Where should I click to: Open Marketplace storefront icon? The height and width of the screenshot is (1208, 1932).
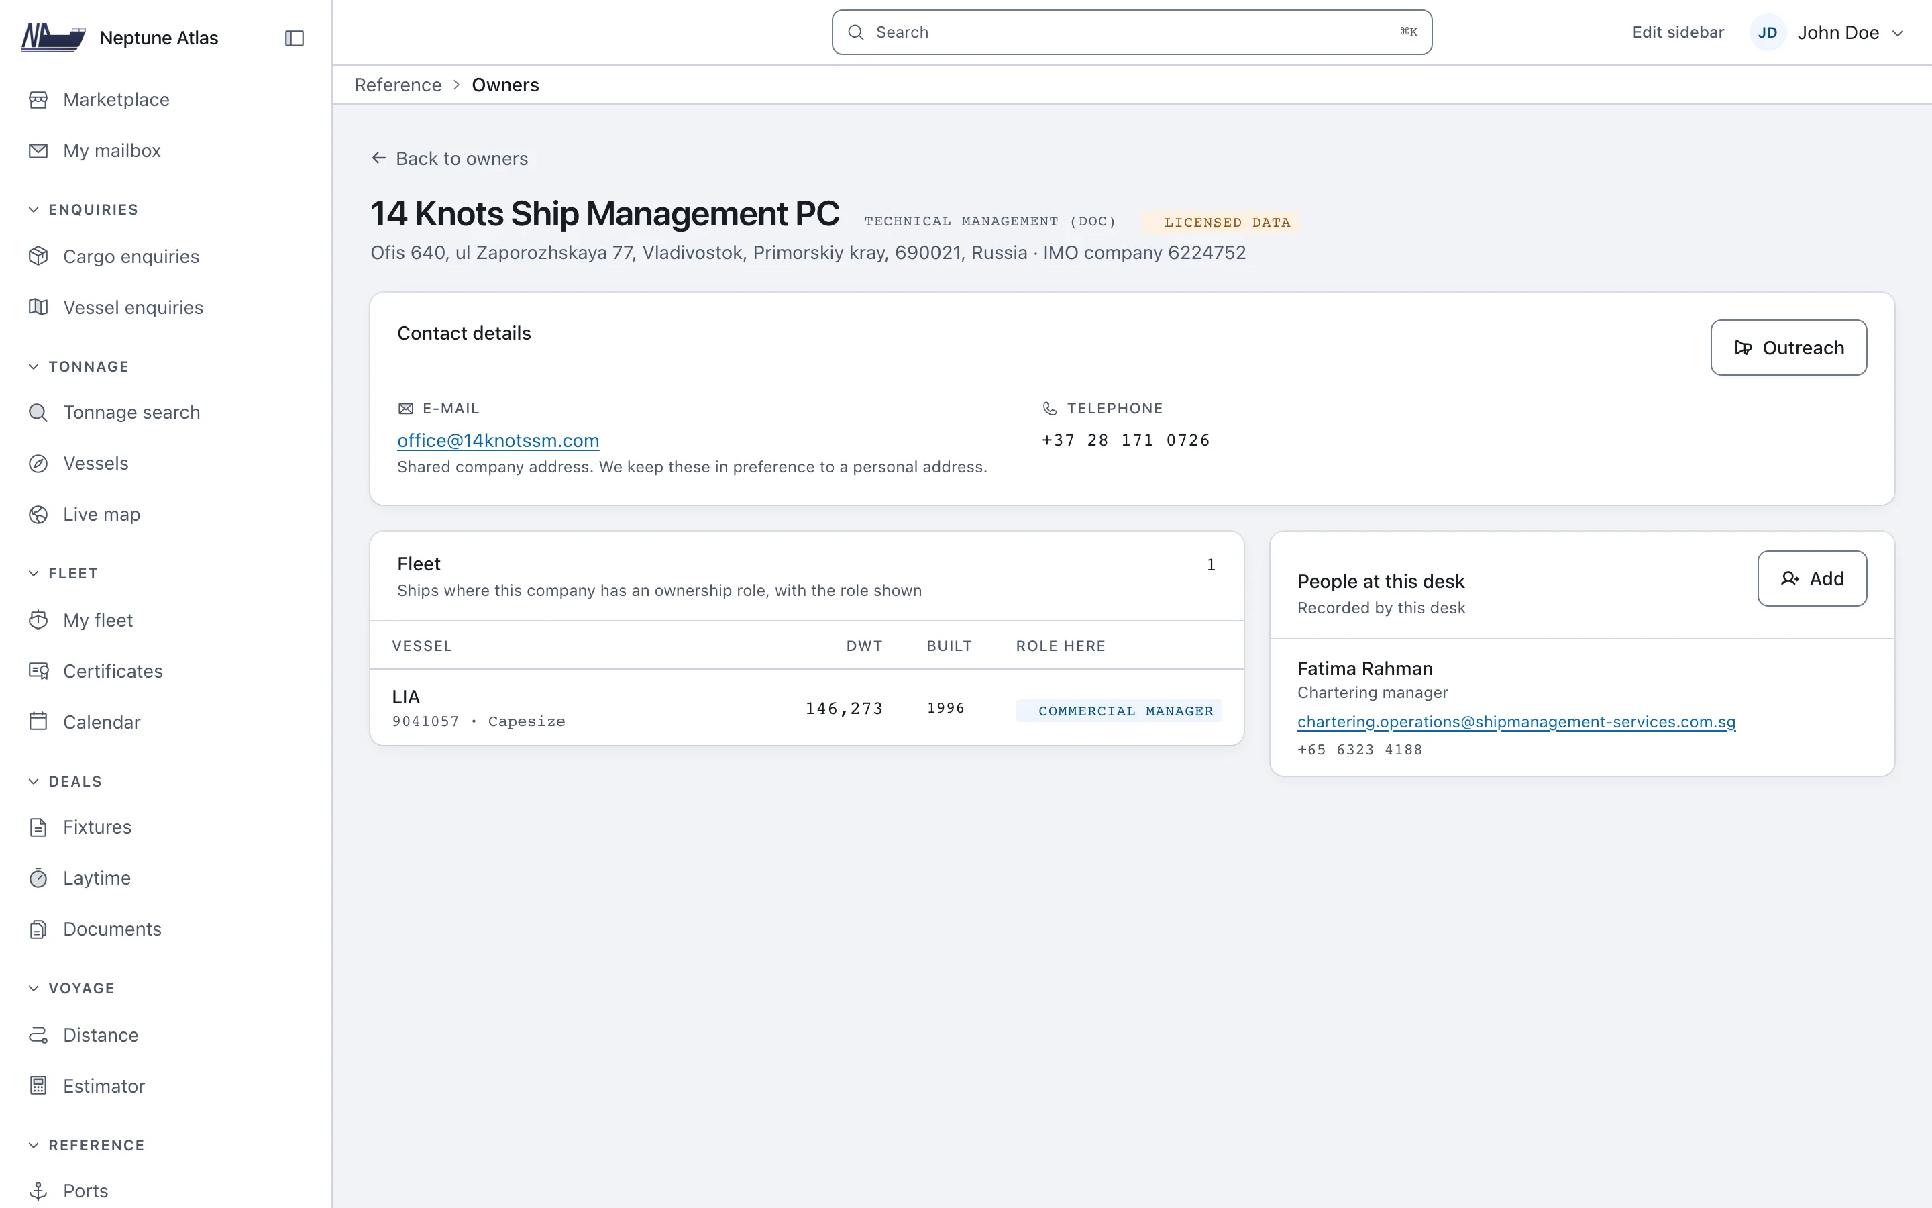point(38,100)
